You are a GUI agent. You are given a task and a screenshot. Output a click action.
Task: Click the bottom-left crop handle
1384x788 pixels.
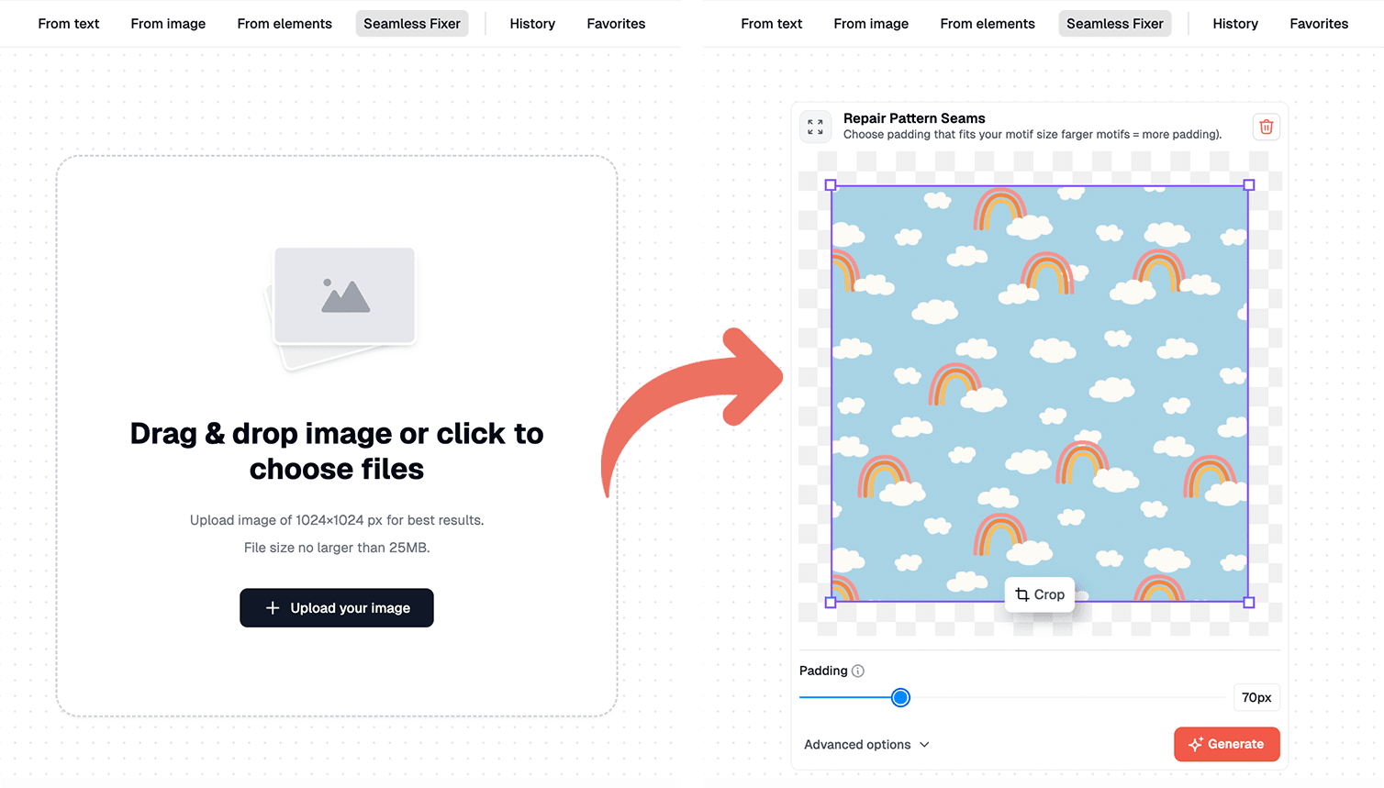831,603
